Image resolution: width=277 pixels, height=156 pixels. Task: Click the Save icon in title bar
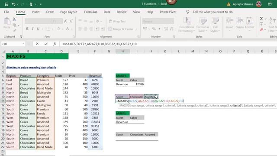7,4
